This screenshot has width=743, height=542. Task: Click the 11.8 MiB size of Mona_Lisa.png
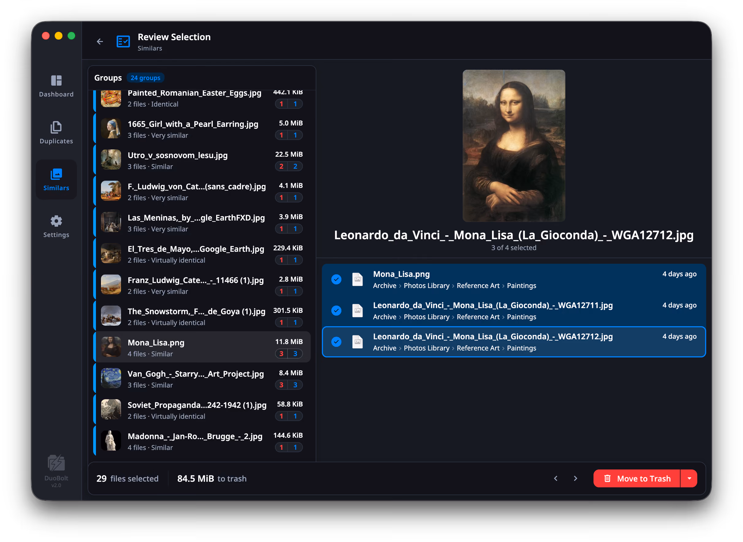click(x=289, y=342)
